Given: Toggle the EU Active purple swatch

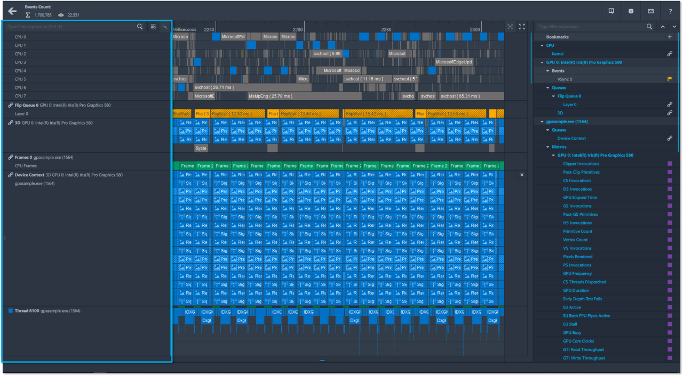Looking at the screenshot, I should click(670, 307).
